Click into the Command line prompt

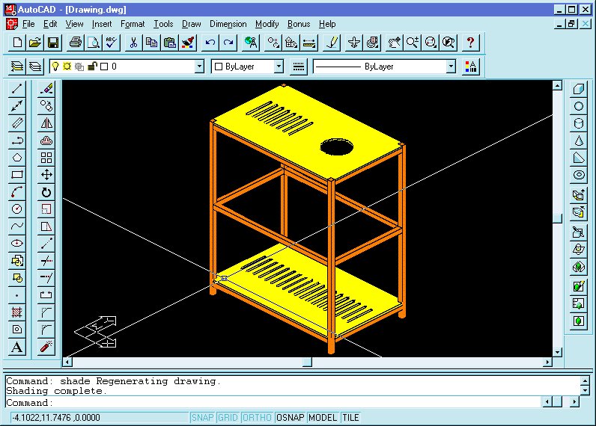coord(274,403)
